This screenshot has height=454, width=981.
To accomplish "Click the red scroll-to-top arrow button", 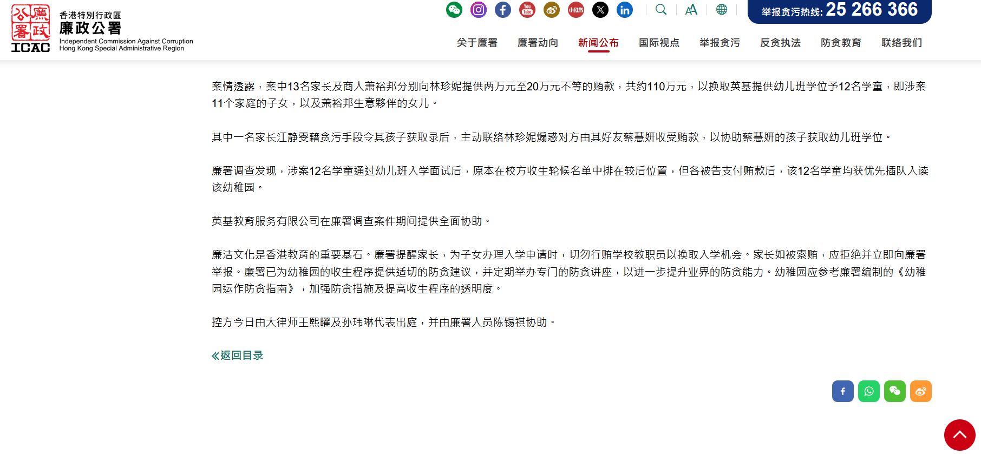I will 959,435.
